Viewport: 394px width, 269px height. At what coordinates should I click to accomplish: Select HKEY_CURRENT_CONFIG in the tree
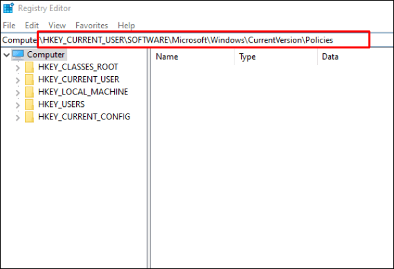[x=84, y=117]
